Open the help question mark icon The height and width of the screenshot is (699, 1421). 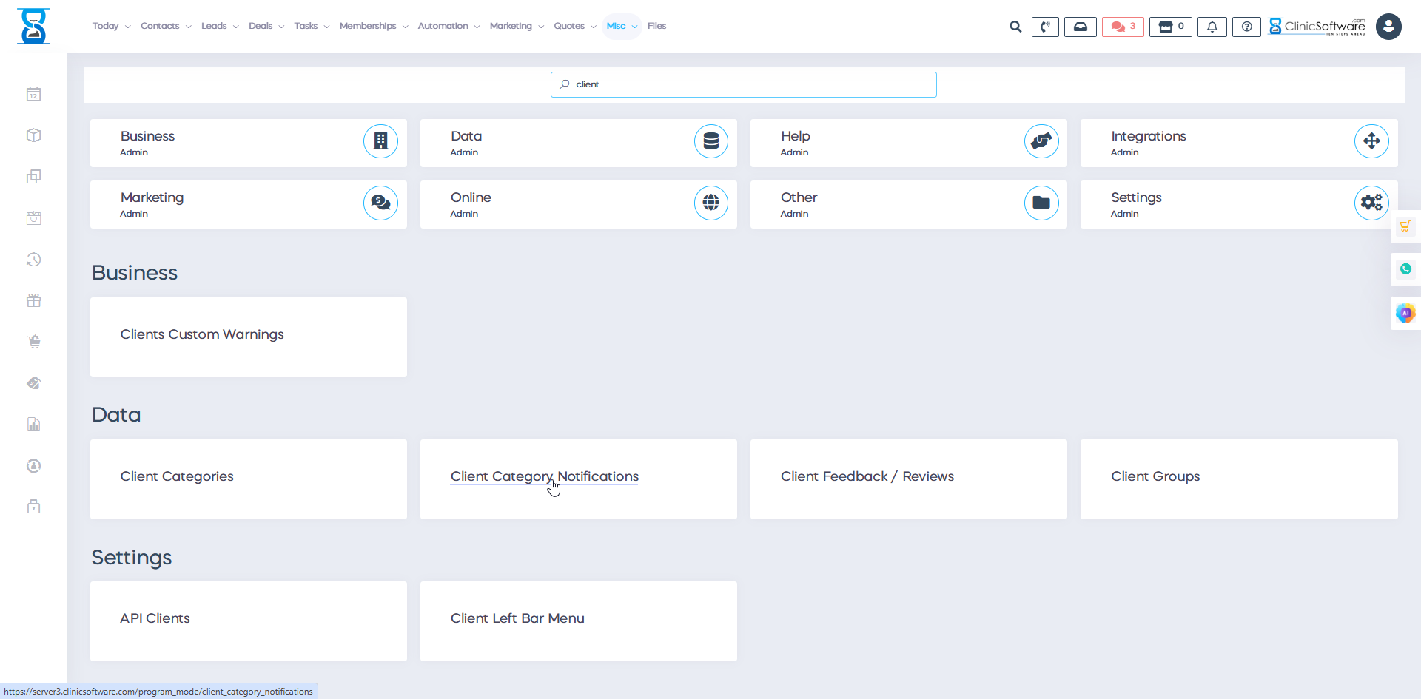pos(1246,27)
